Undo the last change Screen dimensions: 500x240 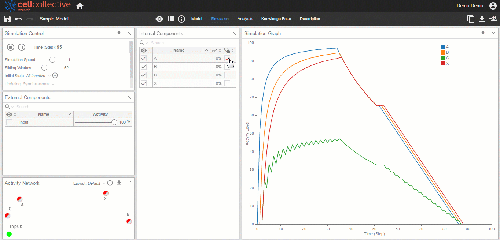(x=19, y=19)
